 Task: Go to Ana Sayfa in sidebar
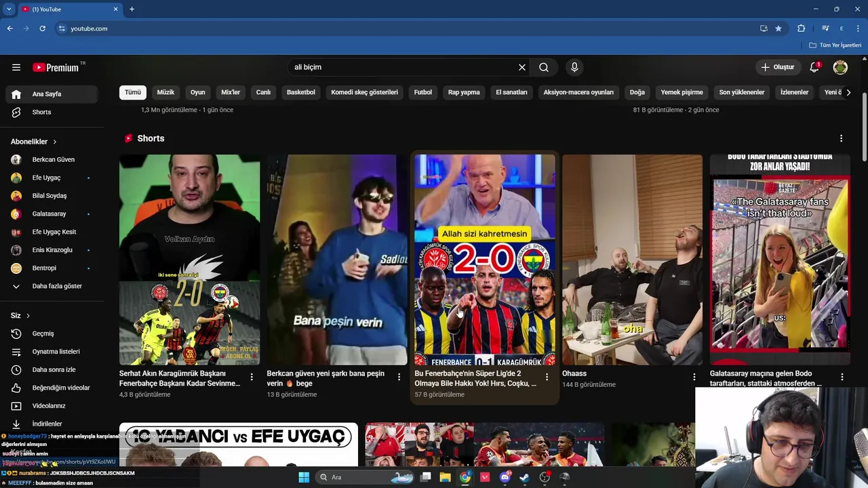pyautogui.click(x=53, y=94)
